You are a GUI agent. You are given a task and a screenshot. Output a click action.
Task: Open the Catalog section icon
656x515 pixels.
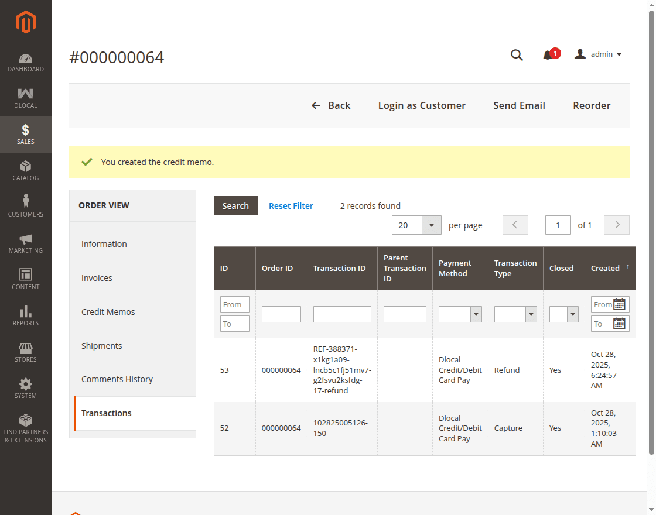click(26, 170)
